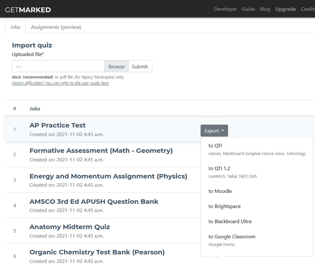The height and width of the screenshot is (274, 315).
Task: Export to Blackboard Ultra
Action: click(x=230, y=221)
